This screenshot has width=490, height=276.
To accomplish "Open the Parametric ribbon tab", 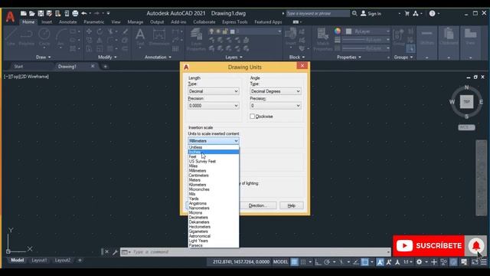I will click(93, 22).
